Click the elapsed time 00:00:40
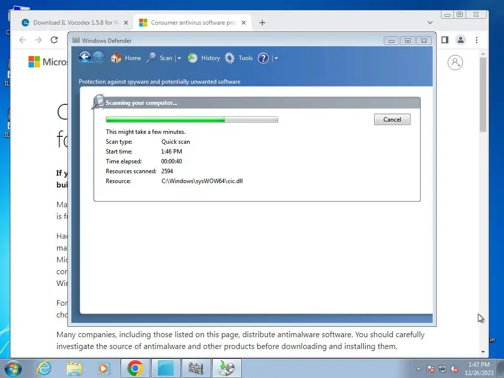Screen dimensions: 504x378 (x=171, y=161)
